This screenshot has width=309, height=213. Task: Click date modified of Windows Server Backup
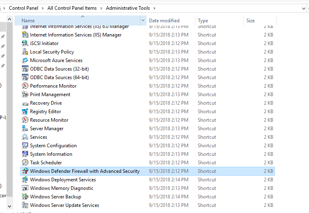[169, 197]
